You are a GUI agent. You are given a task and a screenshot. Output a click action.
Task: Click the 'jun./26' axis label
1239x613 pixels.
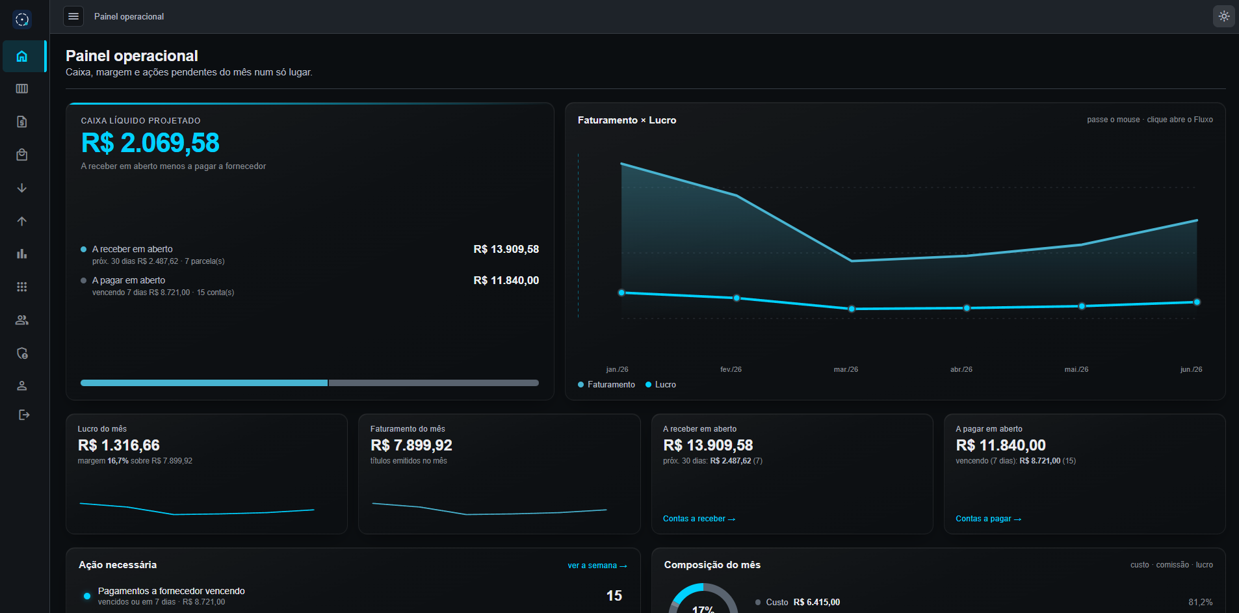point(1191,369)
